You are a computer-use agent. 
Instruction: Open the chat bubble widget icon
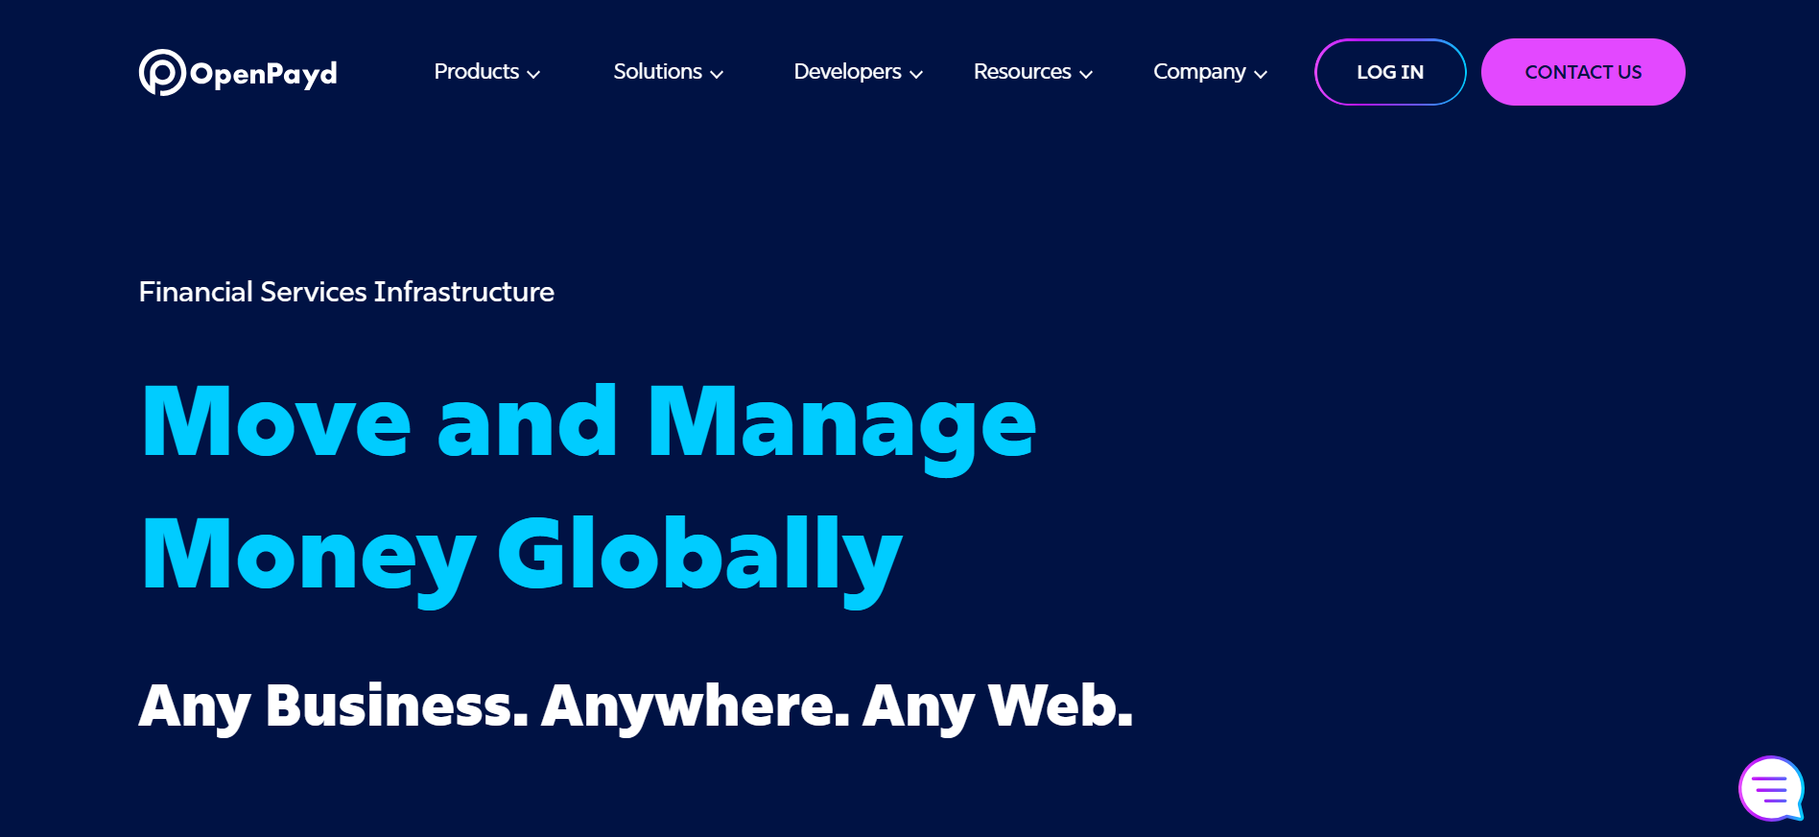point(1771,789)
